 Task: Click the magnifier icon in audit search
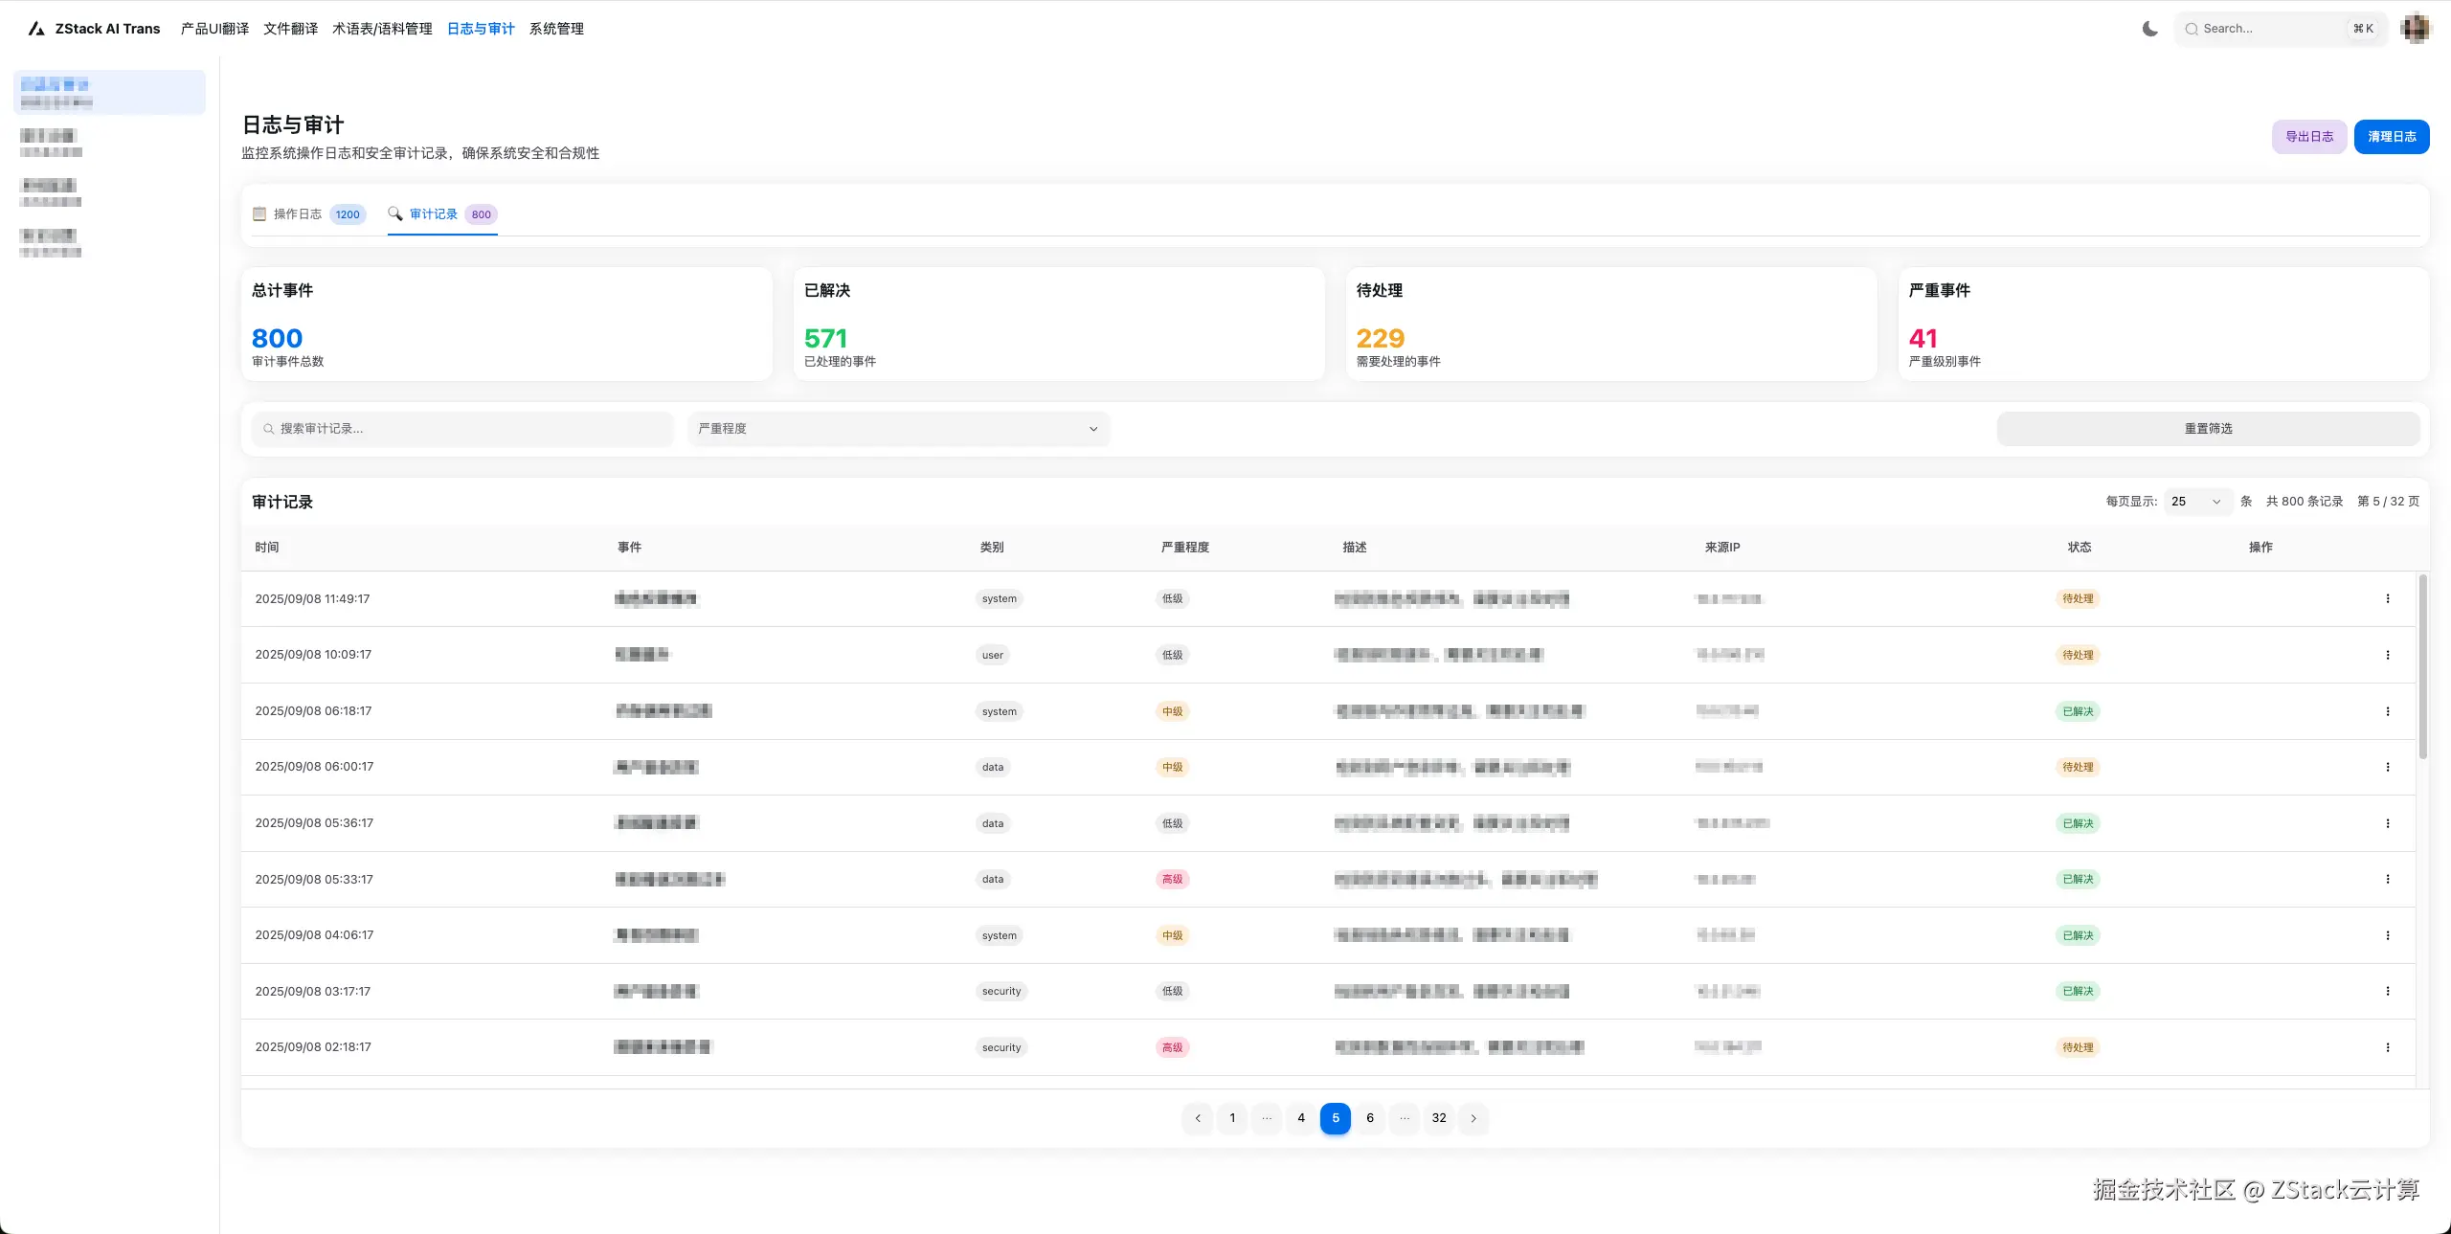[x=269, y=429]
